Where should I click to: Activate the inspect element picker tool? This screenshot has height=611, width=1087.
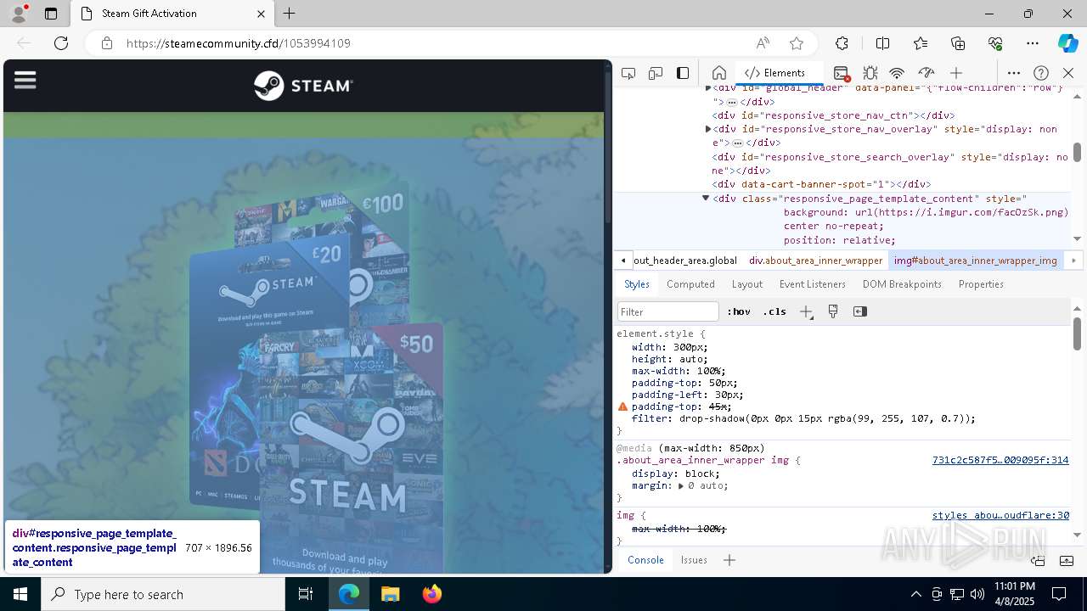pyautogui.click(x=628, y=73)
